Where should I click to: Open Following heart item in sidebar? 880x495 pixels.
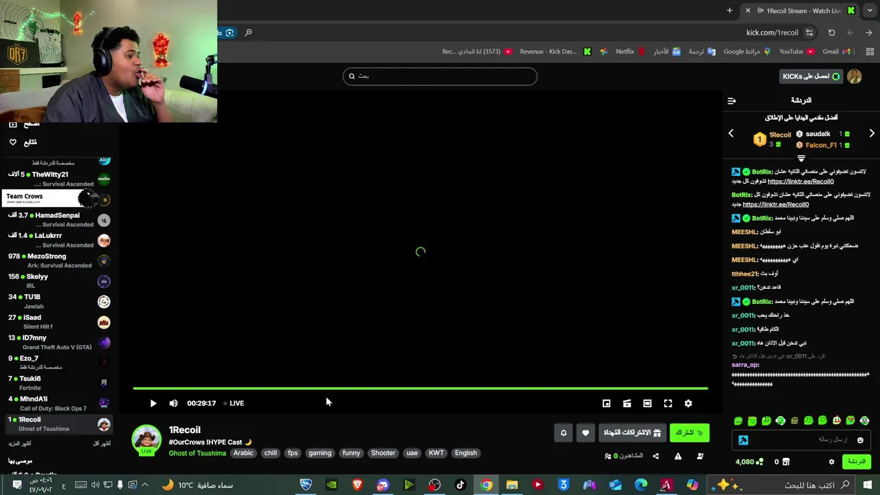(23, 142)
